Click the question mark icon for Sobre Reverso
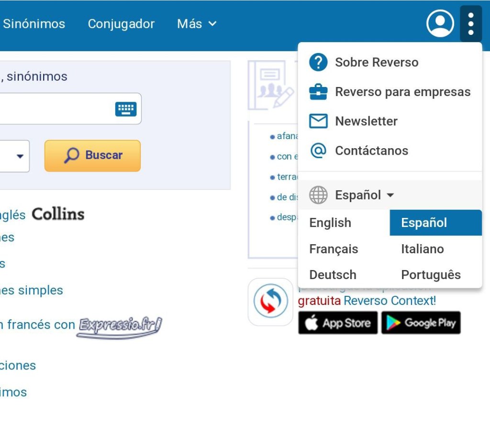Image resolution: width=490 pixels, height=444 pixels. [x=318, y=62]
